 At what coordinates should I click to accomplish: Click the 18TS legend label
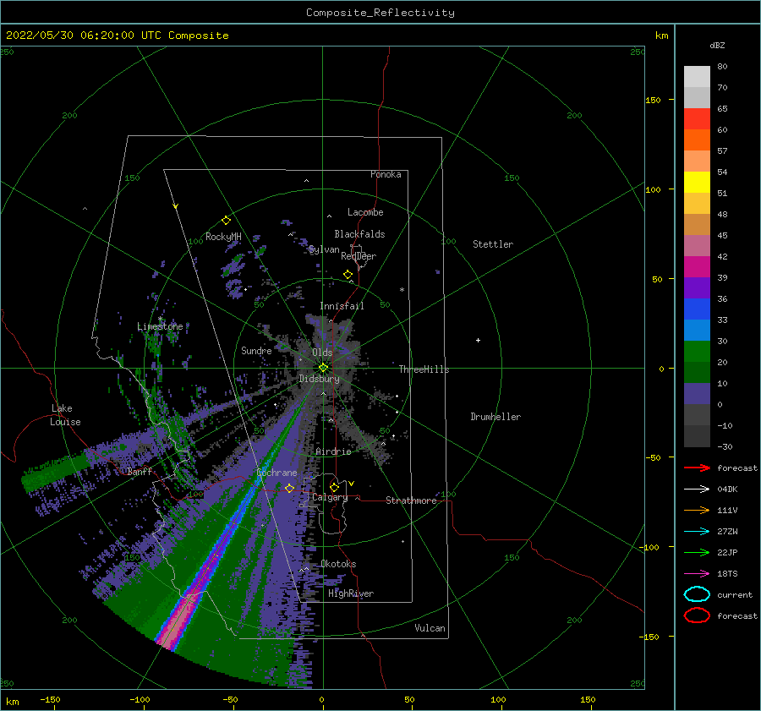click(727, 574)
